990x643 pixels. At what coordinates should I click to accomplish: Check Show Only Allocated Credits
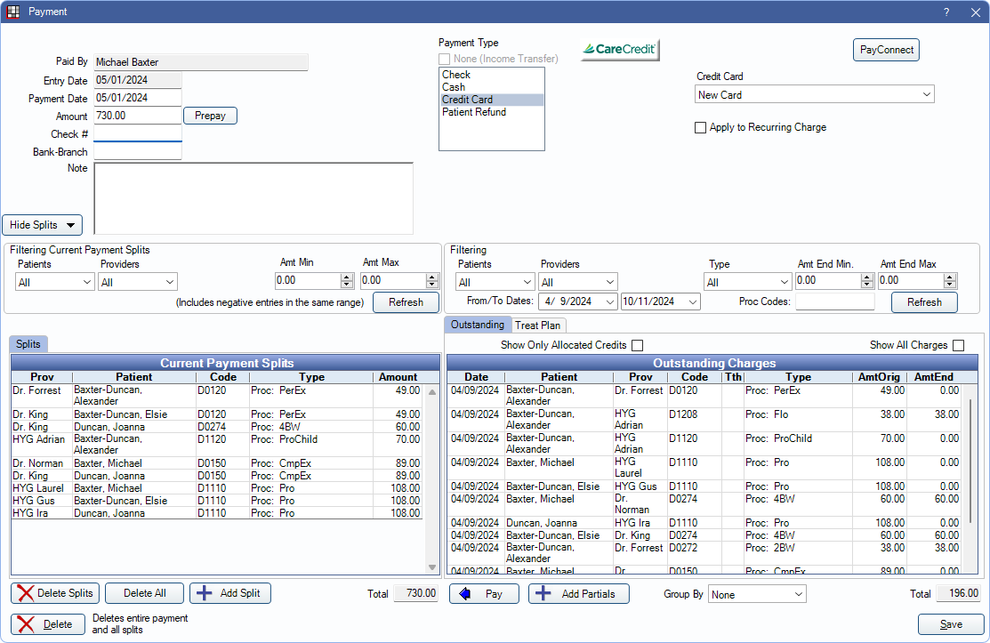tap(637, 345)
